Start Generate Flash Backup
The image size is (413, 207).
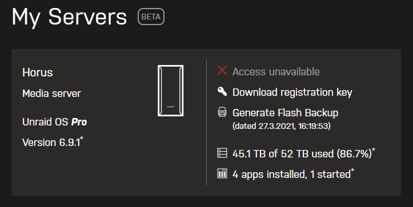(x=285, y=113)
